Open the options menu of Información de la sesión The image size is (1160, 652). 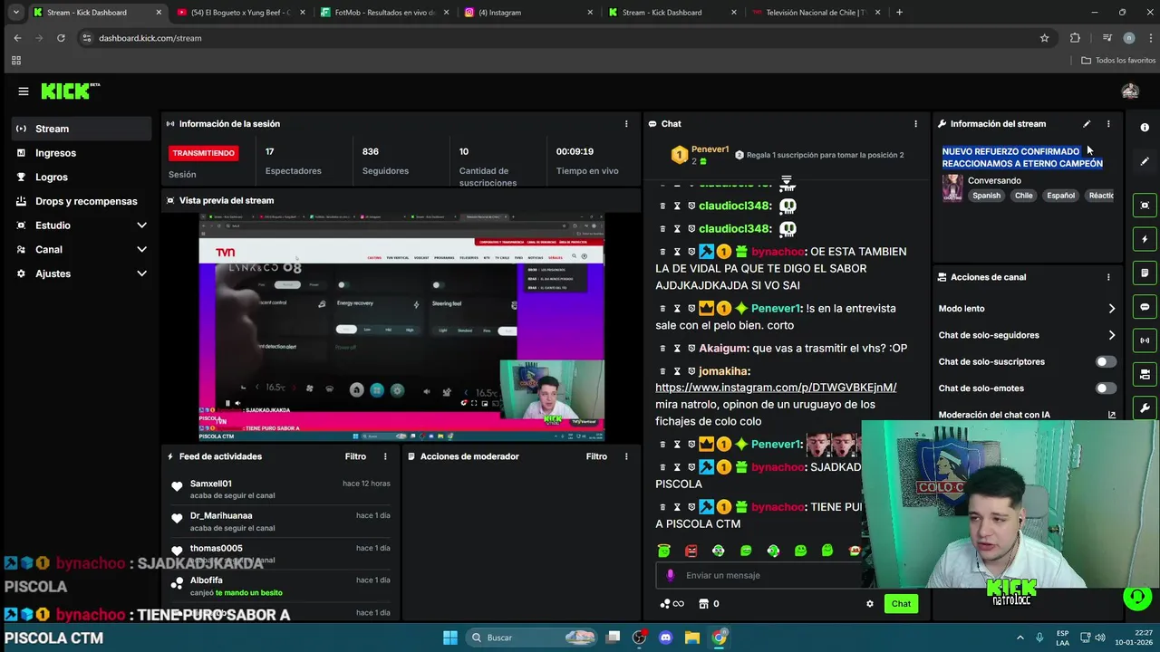625,124
